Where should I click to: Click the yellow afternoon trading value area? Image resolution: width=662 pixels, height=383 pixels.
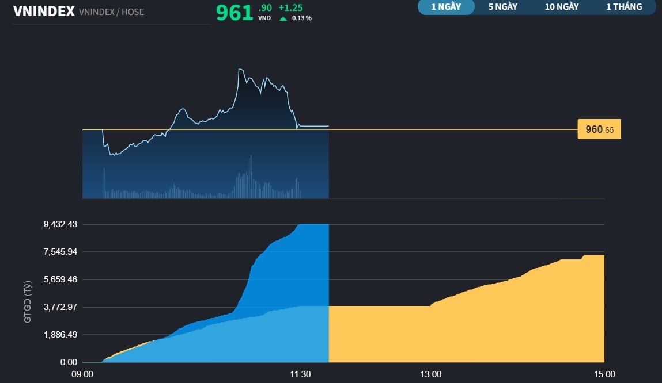(467, 328)
